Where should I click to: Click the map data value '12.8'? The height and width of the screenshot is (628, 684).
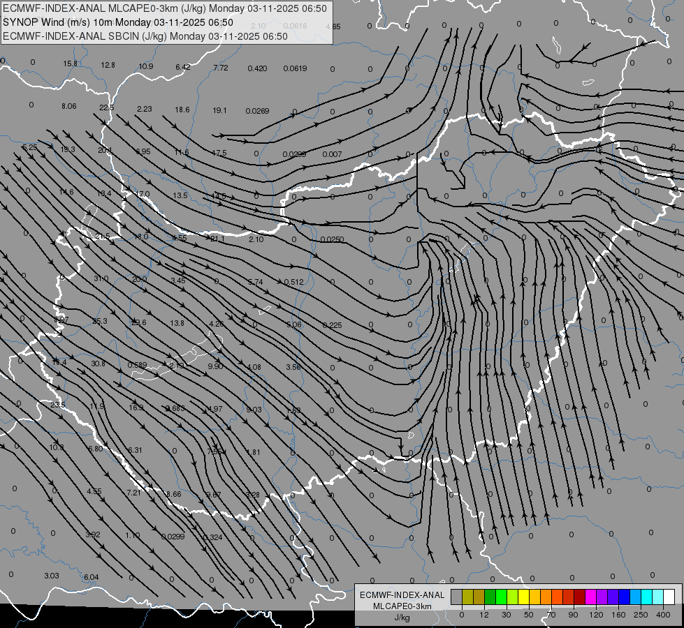108,65
